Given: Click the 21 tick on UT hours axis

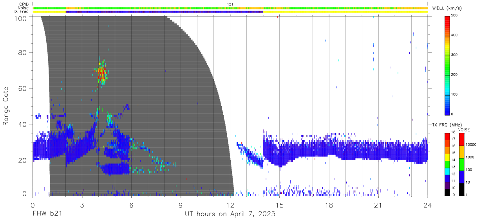Looking at the screenshot, I should click(x=378, y=205).
